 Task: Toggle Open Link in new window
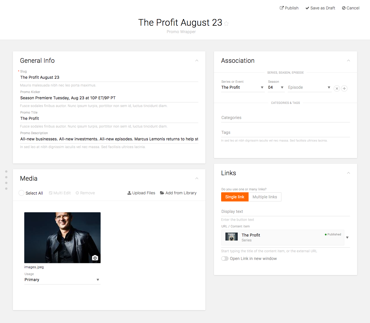click(225, 259)
